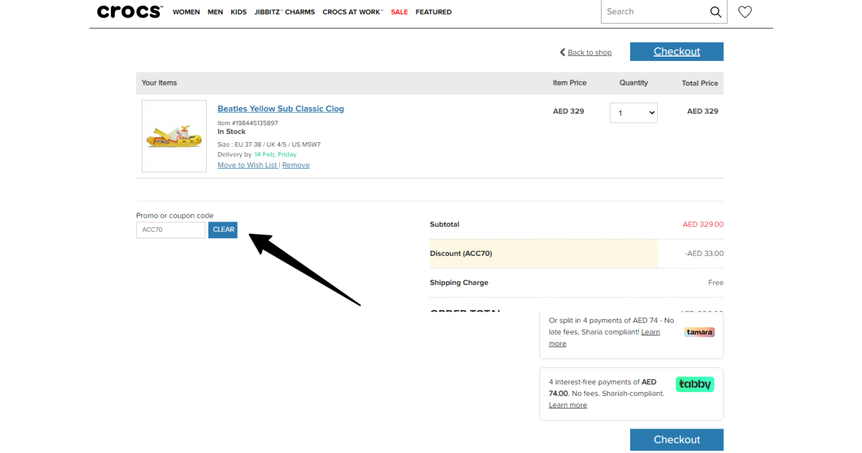Click the top Checkout button
The height and width of the screenshot is (453, 862).
coord(677,52)
